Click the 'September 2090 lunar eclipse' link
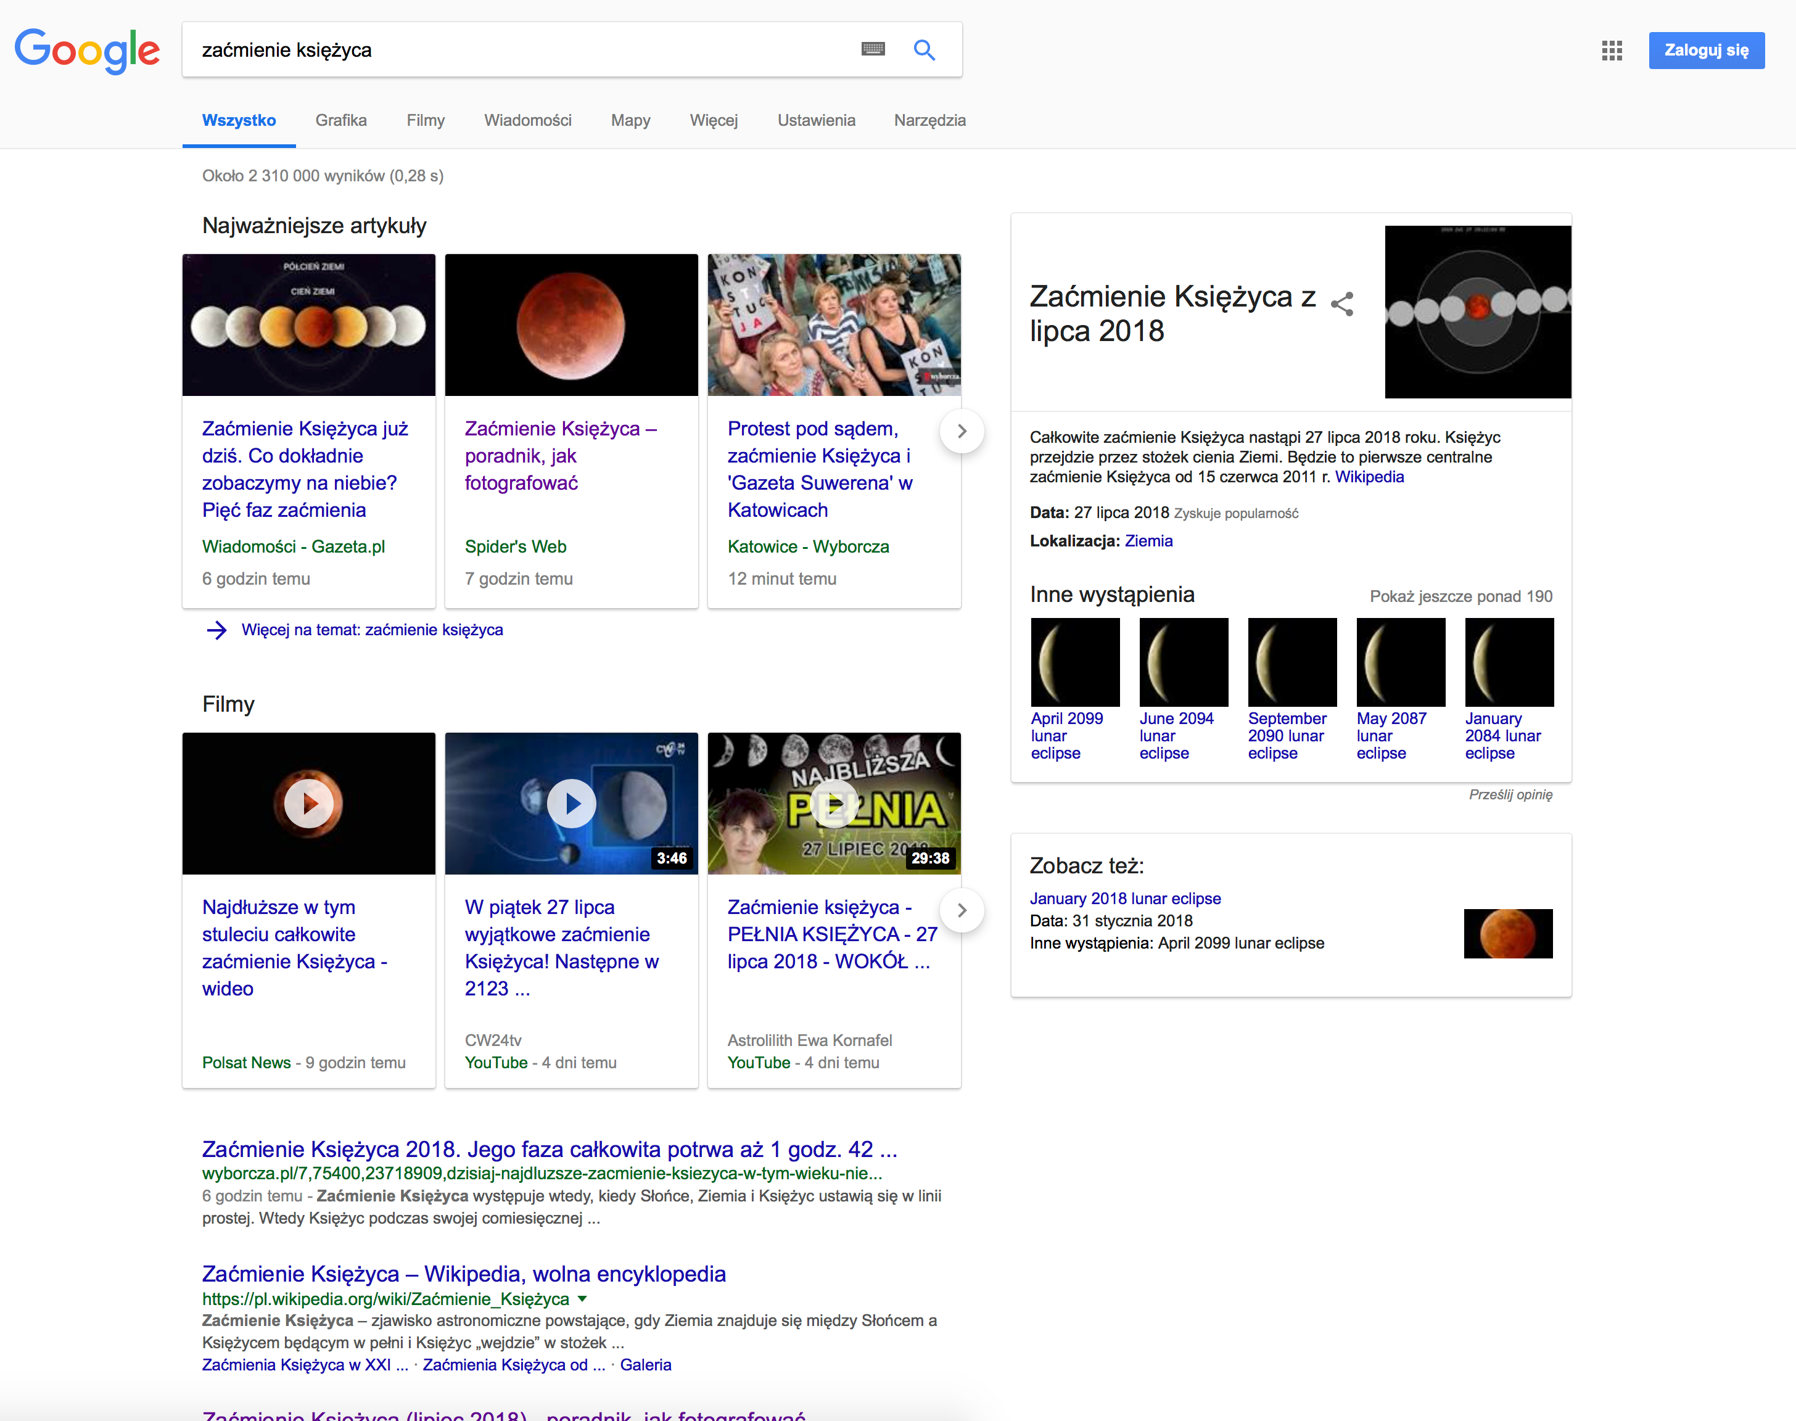The image size is (1796, 1421). coord(1287,735)
